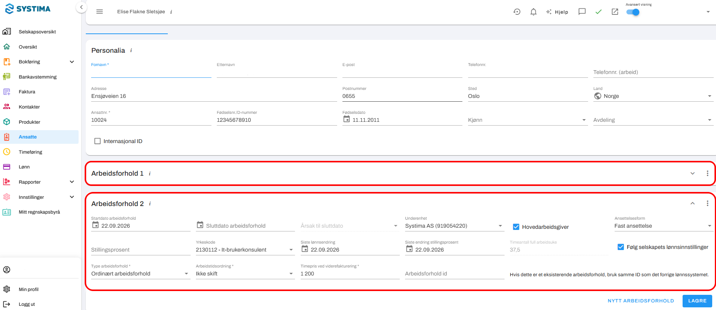Toggle the Avansert visning switch
The image size is (716, 310).
(633, 12)
